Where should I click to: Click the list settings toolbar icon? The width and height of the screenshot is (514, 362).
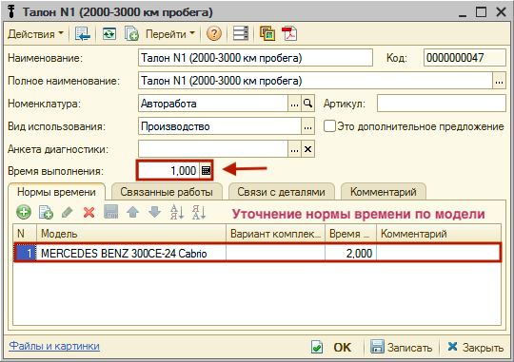pos(241,33)
